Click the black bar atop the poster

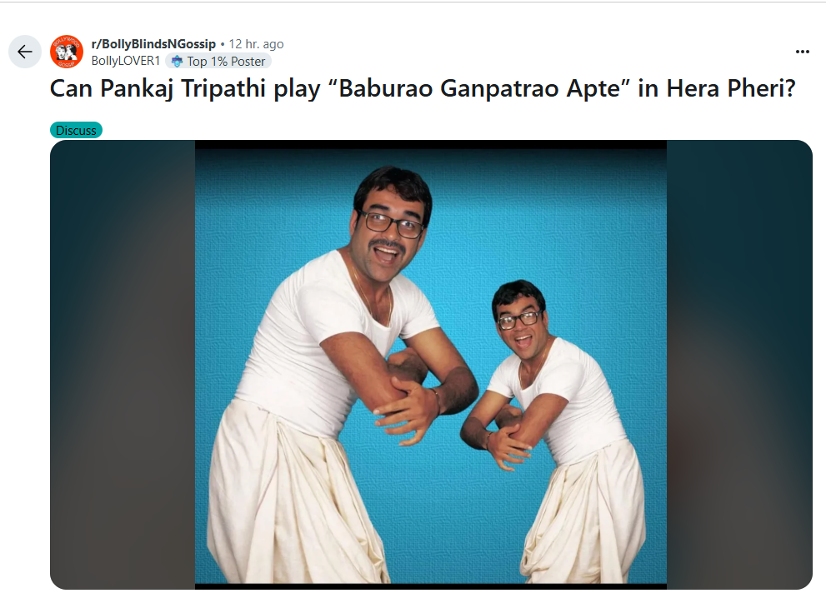[431, 144]
